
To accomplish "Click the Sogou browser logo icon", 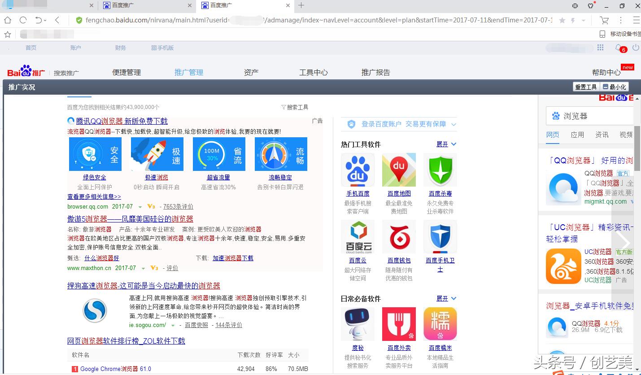I will 95,310.
